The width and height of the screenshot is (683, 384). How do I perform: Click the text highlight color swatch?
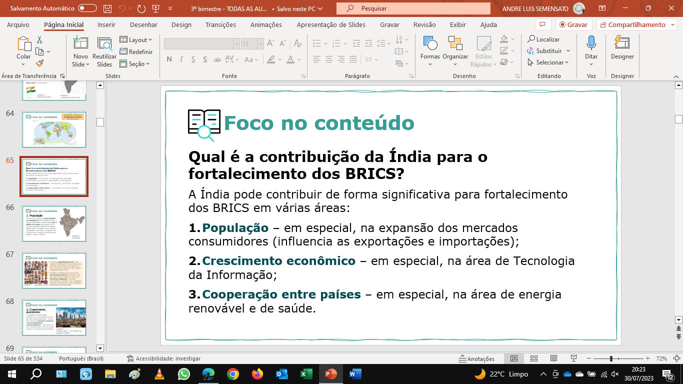(x=271, y=59)
